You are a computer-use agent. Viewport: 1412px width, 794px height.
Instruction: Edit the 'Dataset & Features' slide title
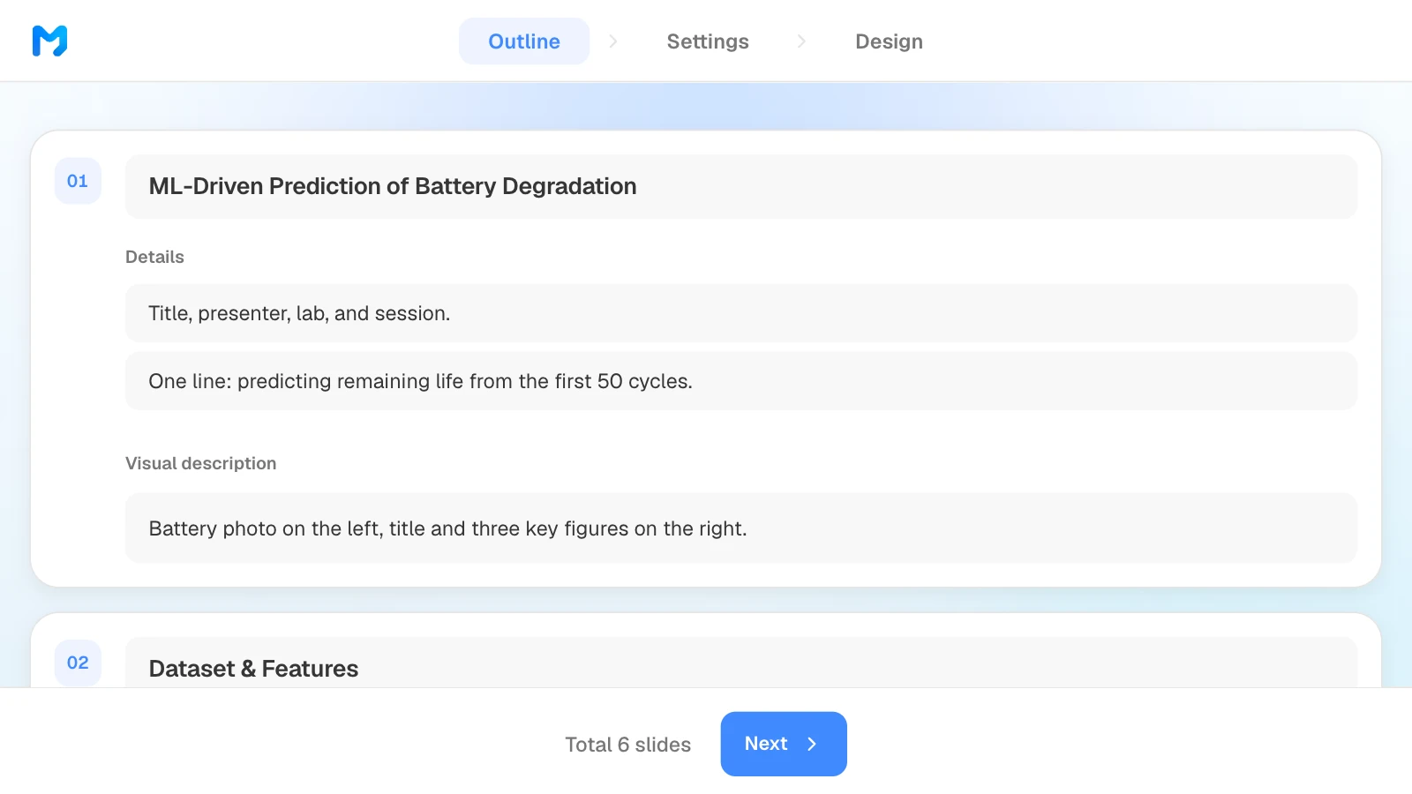[x=741, y=663]
